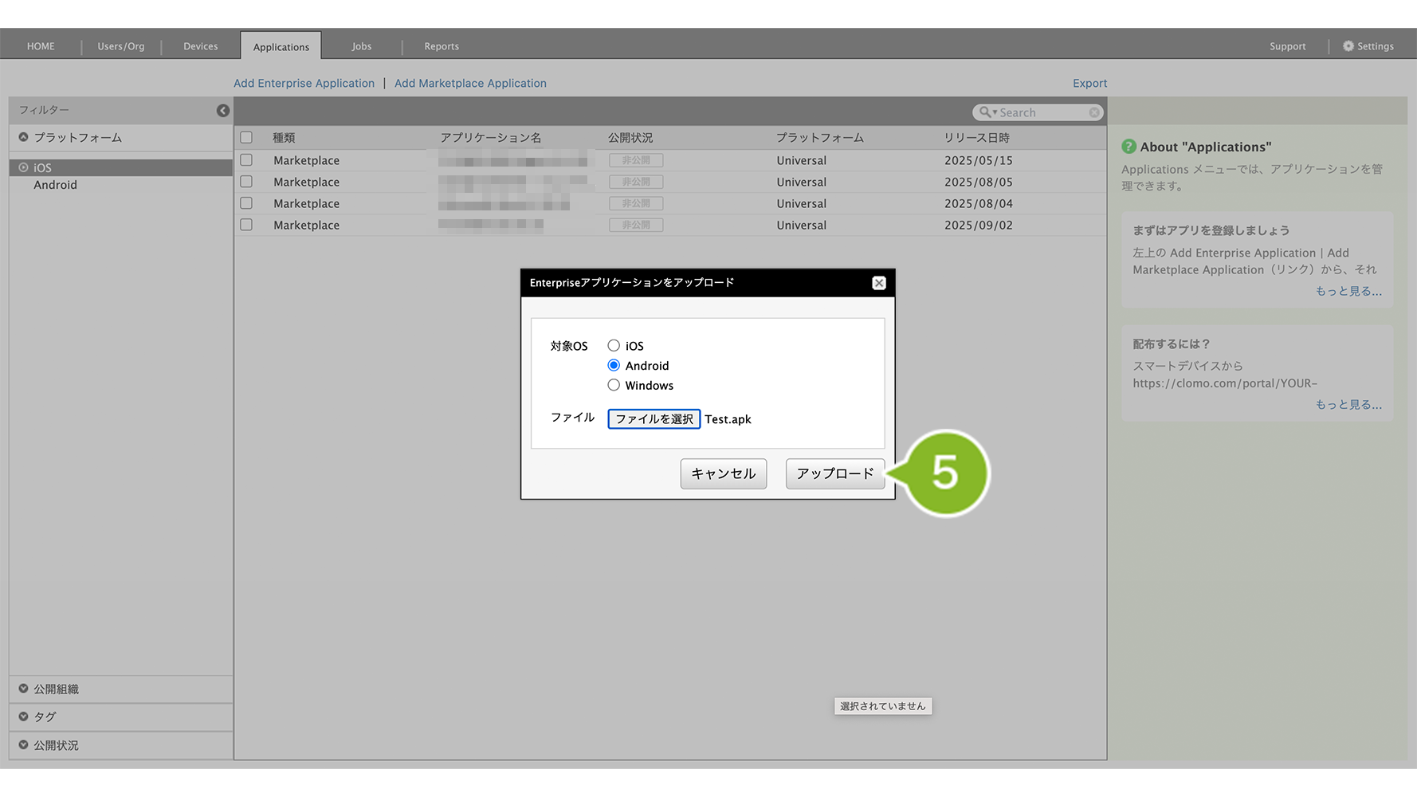Expand the 公開組織 filter section
Image resolution: width=1417 pixels, height=797 pixels.
(24, 689)
